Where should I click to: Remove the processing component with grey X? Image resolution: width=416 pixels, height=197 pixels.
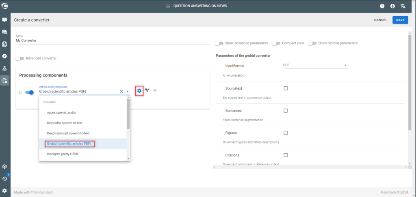coord(155,90)
